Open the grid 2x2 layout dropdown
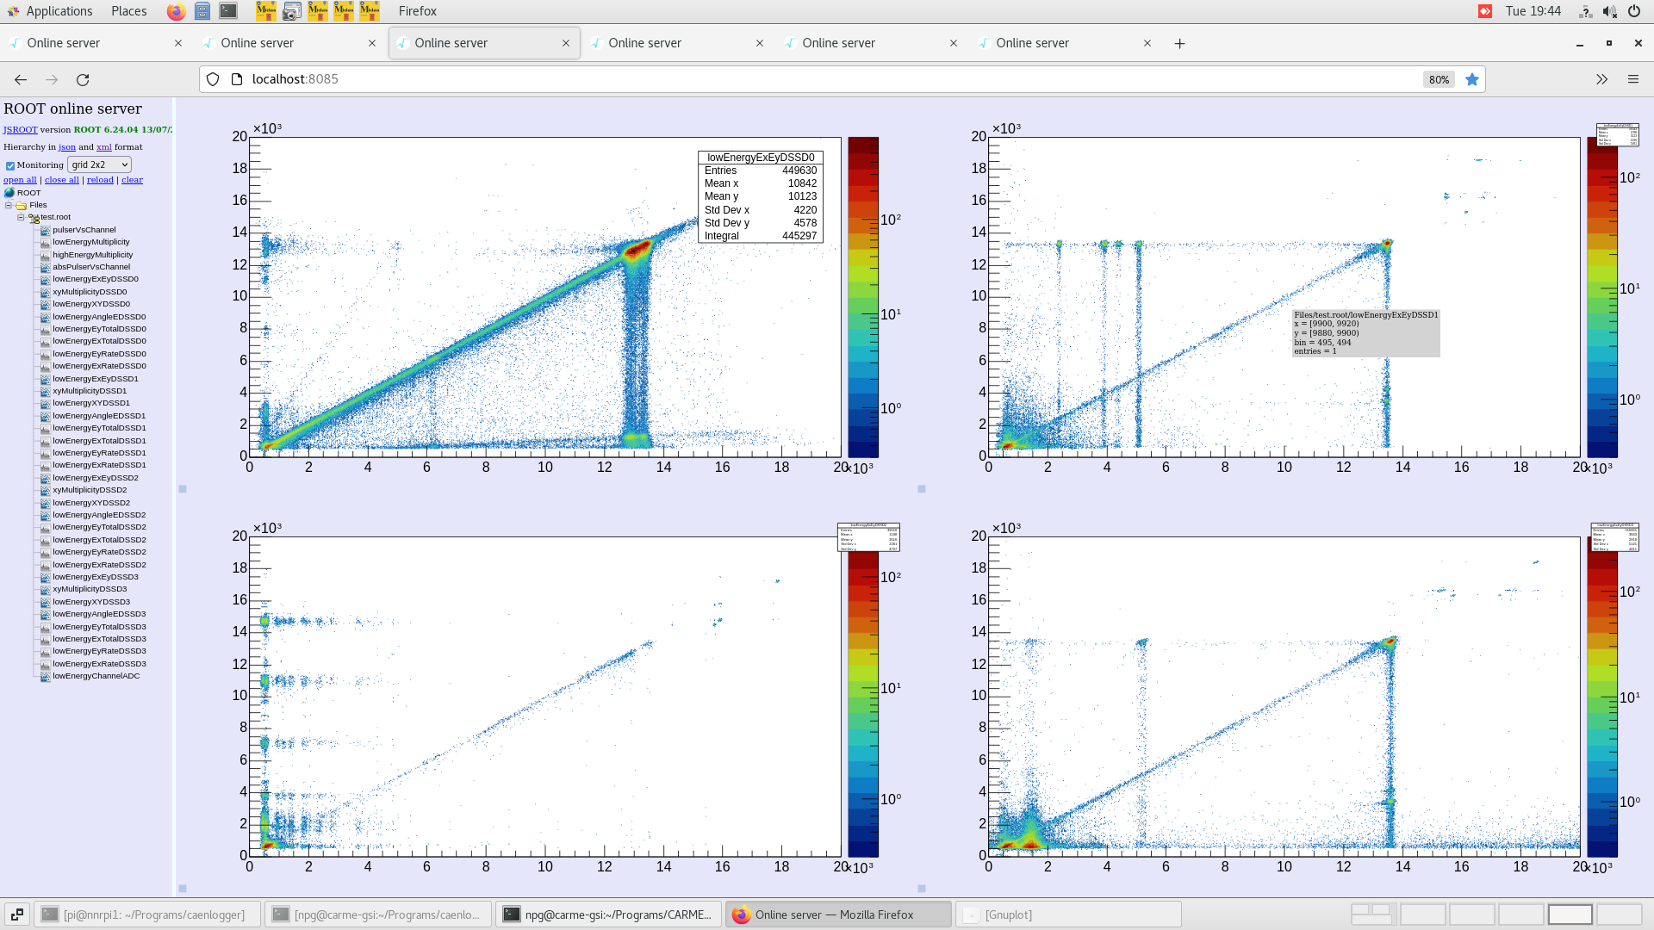 (100, 164)
